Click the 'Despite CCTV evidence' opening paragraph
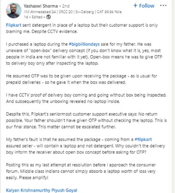The height and width of the screenshot is (193, 175). coord(82,28)
